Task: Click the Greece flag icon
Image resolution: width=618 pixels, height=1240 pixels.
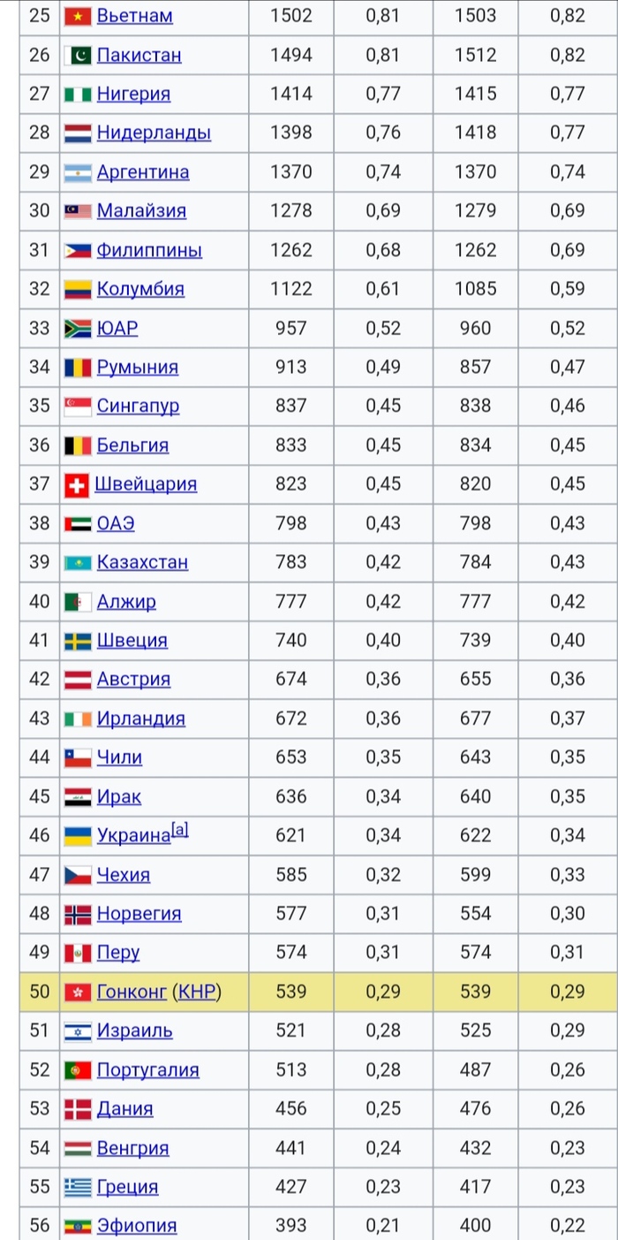Action: pyautogui.click(x=78, y=1187)
